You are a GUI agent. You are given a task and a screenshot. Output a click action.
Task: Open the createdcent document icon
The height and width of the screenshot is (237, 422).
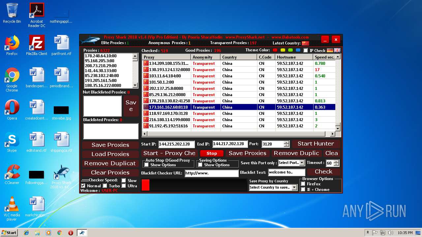tap(37, 110)
